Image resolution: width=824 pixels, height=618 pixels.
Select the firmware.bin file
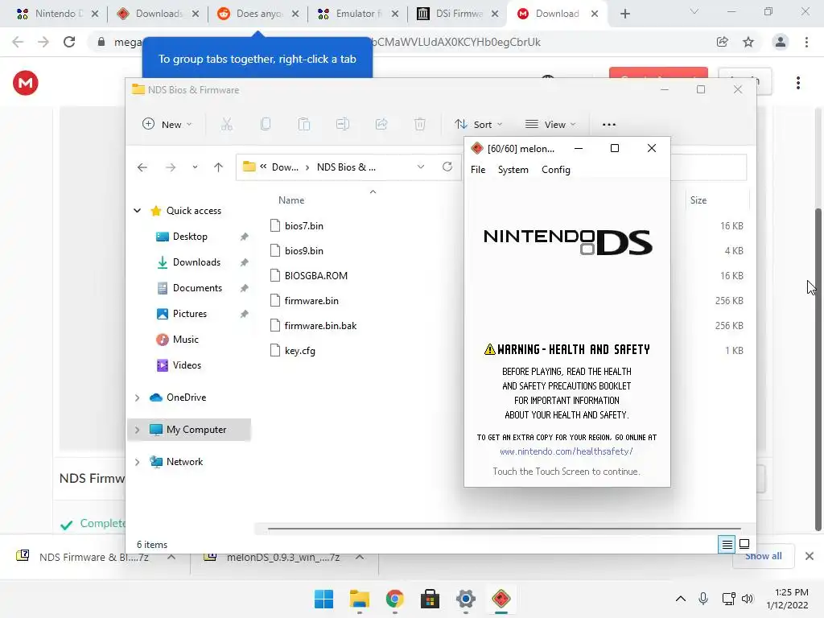311,301
